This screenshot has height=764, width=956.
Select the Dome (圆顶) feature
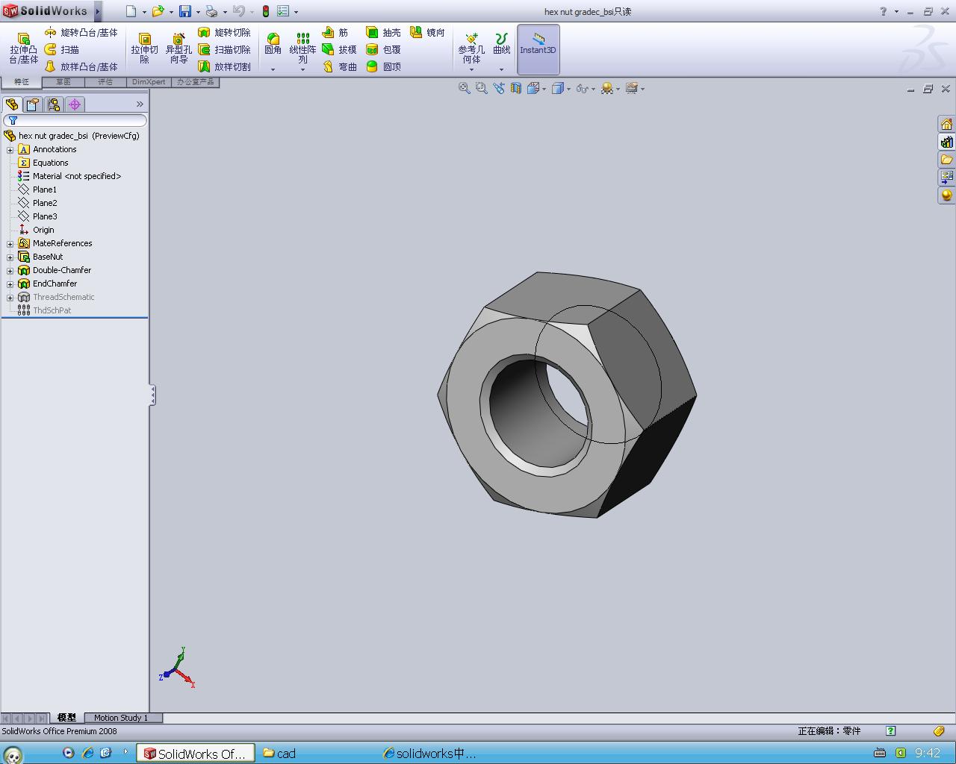tap(383, 67)
